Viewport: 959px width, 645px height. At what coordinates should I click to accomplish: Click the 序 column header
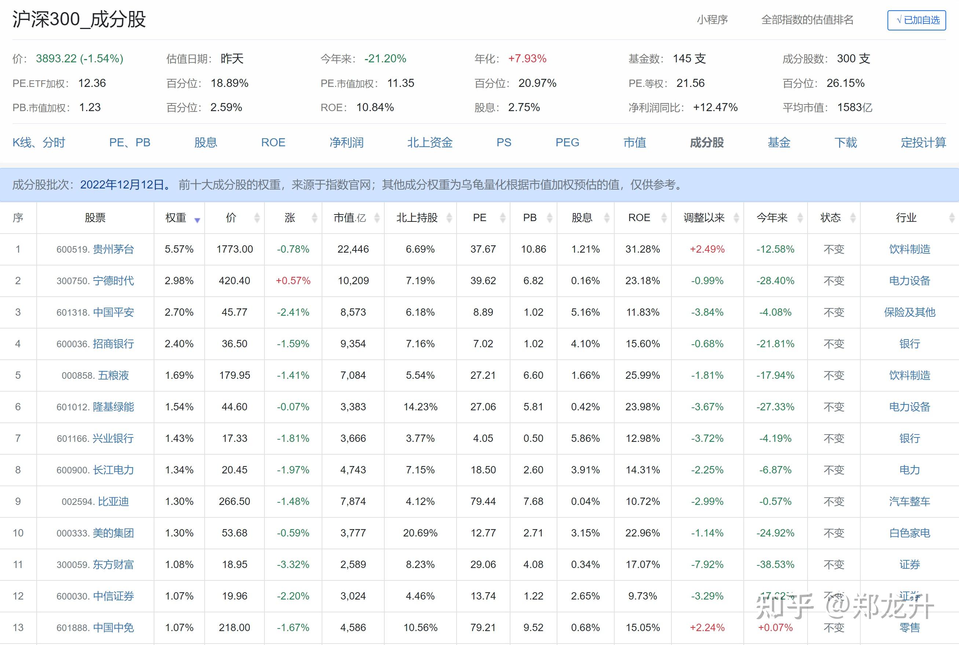[x=18, y=217]
